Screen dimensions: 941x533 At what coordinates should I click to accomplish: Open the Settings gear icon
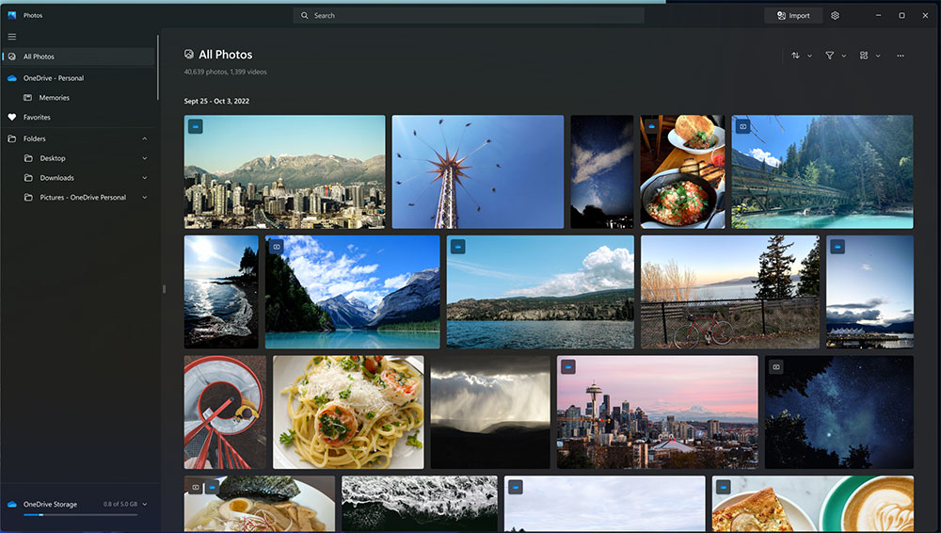click(835, 16)
